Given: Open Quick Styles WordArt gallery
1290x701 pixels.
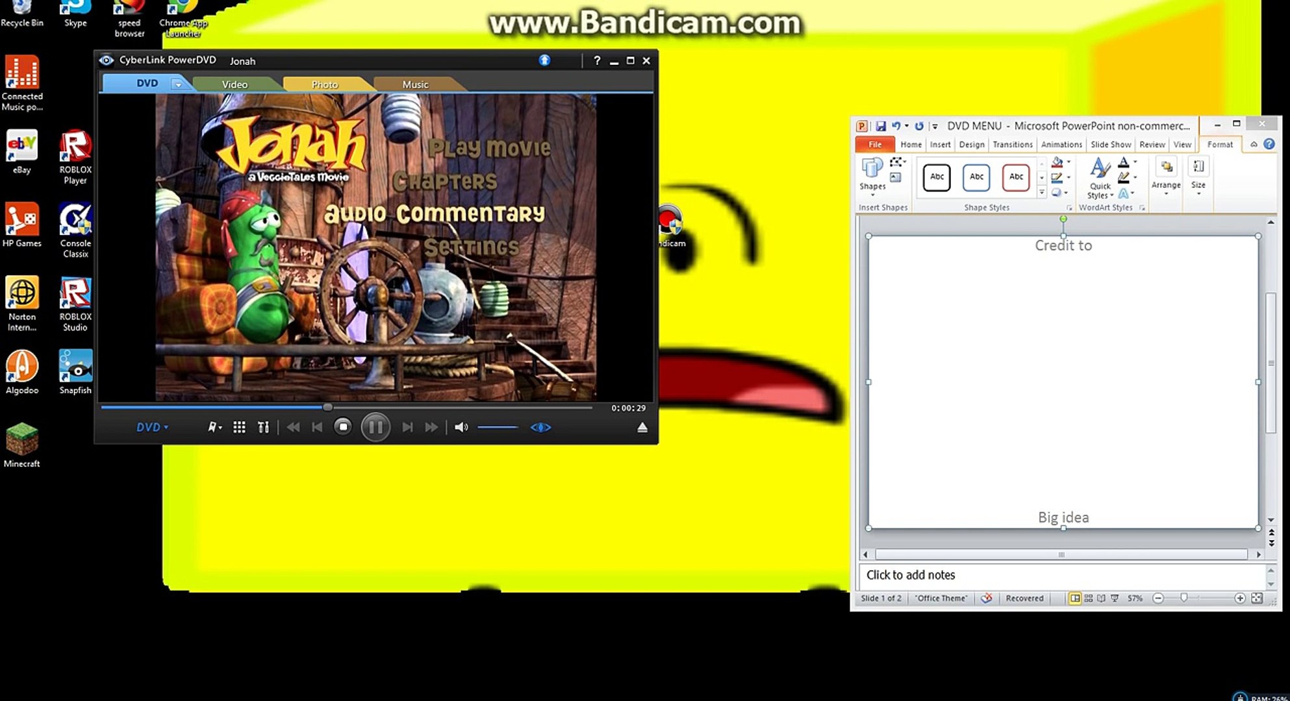Looking at the screenshot, I should tap(1100, 178).
